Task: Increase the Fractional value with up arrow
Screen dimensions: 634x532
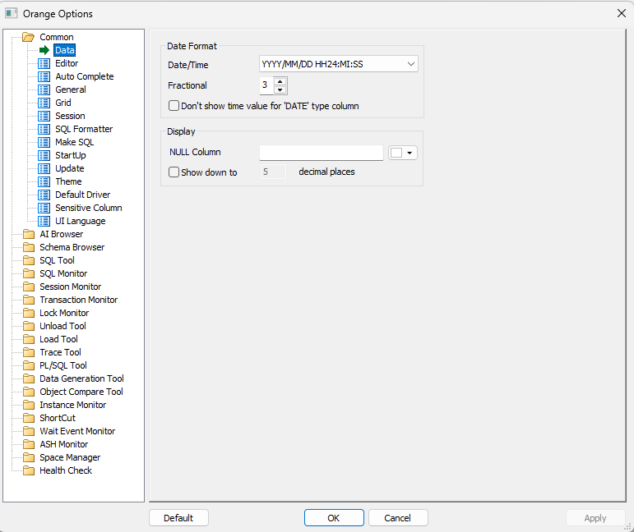Action: click(280, 81)
